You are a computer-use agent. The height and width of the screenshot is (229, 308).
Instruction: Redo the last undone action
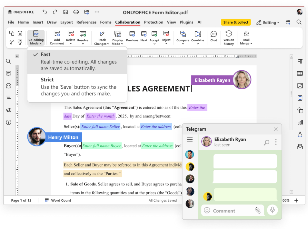(x=55, y=12)
